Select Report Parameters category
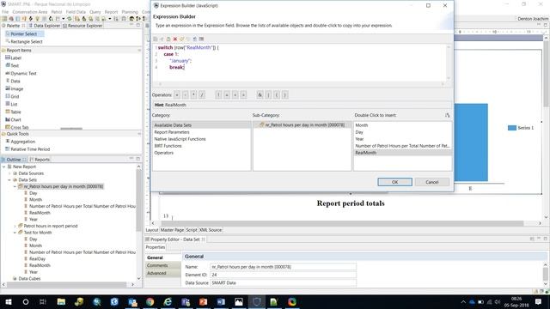Screen dimensions: 550x309 [x=172, y=132]
